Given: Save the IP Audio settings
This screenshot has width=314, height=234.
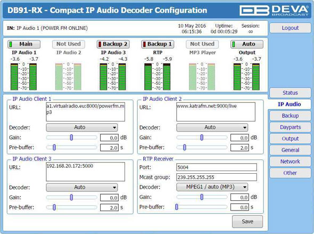Looking at the screenshot, I should click(247, 221).
